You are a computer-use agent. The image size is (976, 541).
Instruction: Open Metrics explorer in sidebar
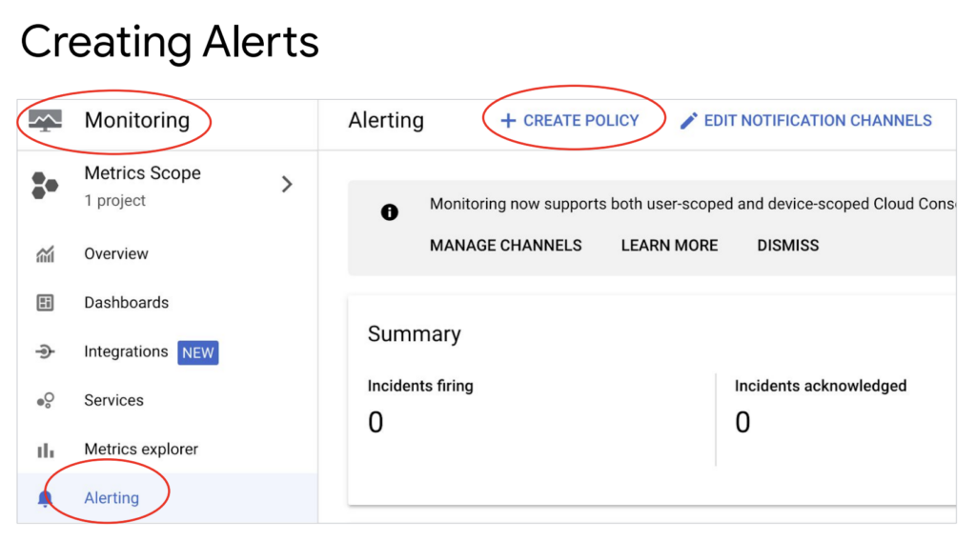click(x=141, y=449)
